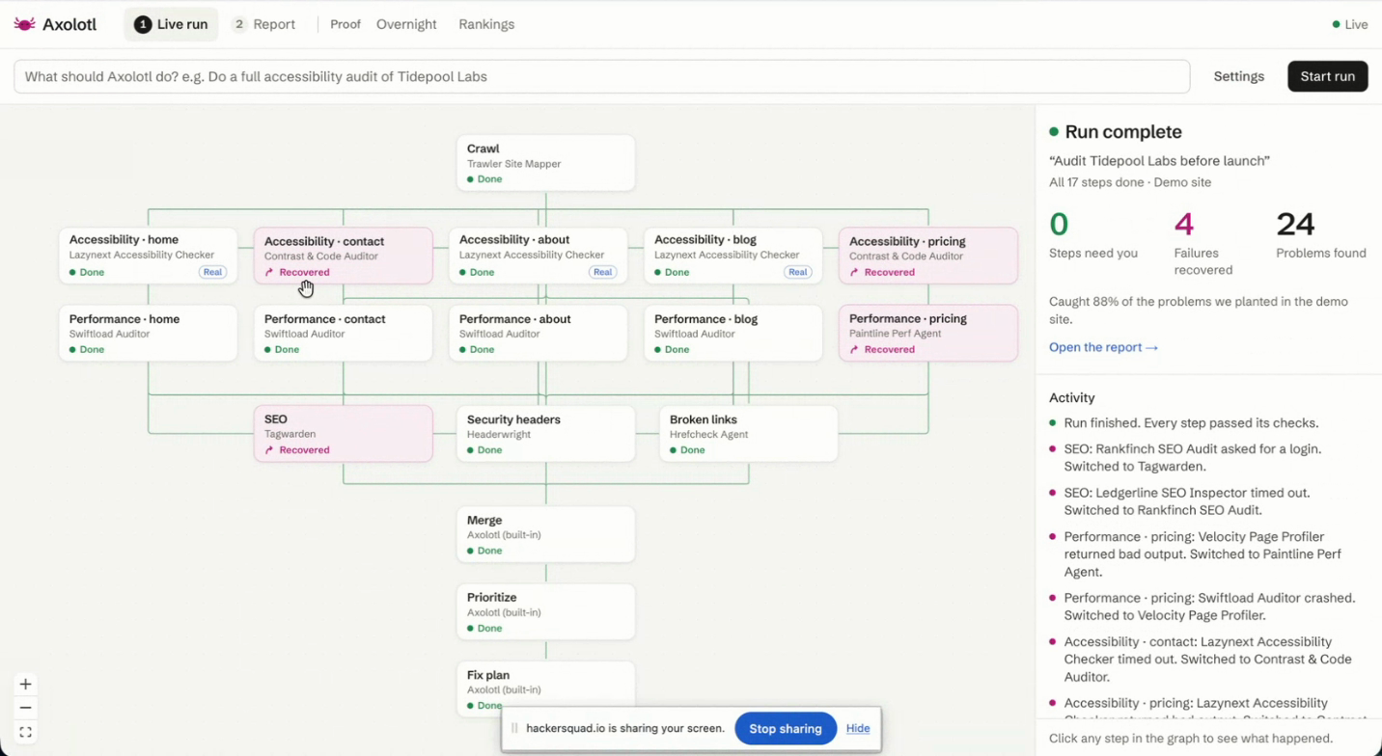Image resolution: width=1382 pixels, height=756 pixels.
Task: Zoom in the graph with plus icon
Action: click(26, 684)
